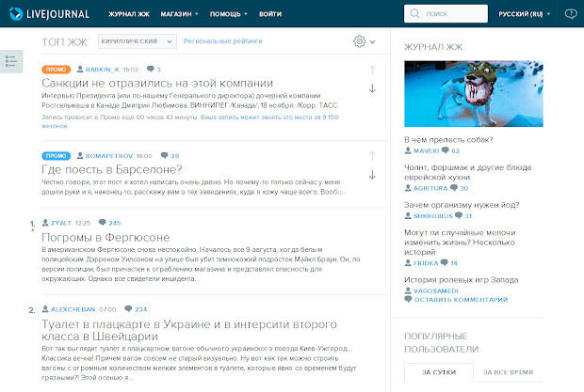Move Санкции promo entry up with arrow
The height and width of the screenshot is (392, 584).
pyautogui.click(x=372, y=70)
